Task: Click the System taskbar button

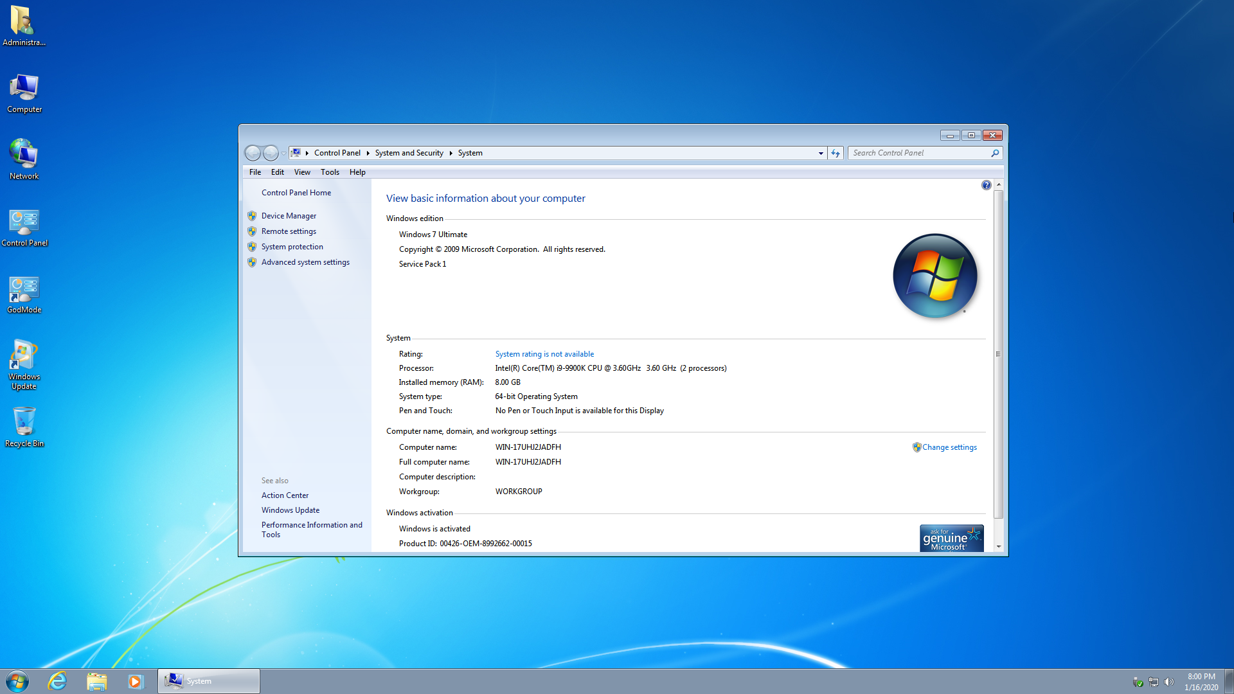Action: (x=209, y=681)
